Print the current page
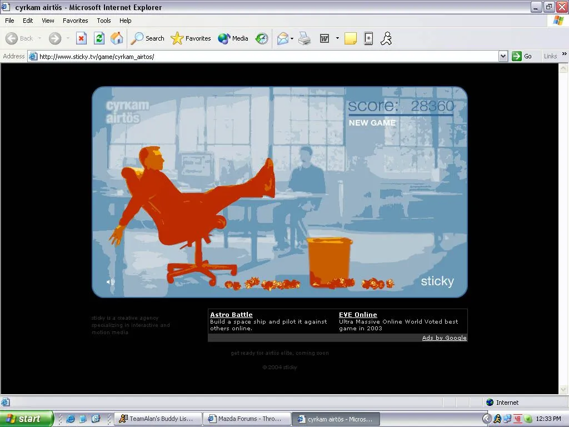 pyautogui.click(x=304, y=38)
